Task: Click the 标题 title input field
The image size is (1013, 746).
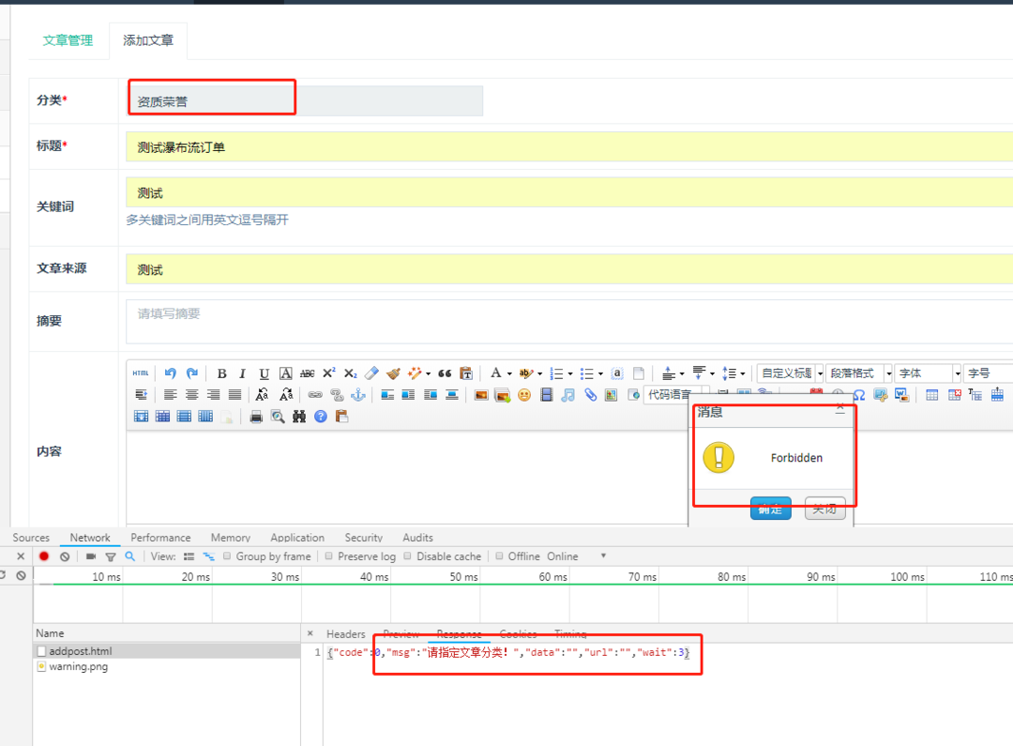Action: (x=569, y=146)
